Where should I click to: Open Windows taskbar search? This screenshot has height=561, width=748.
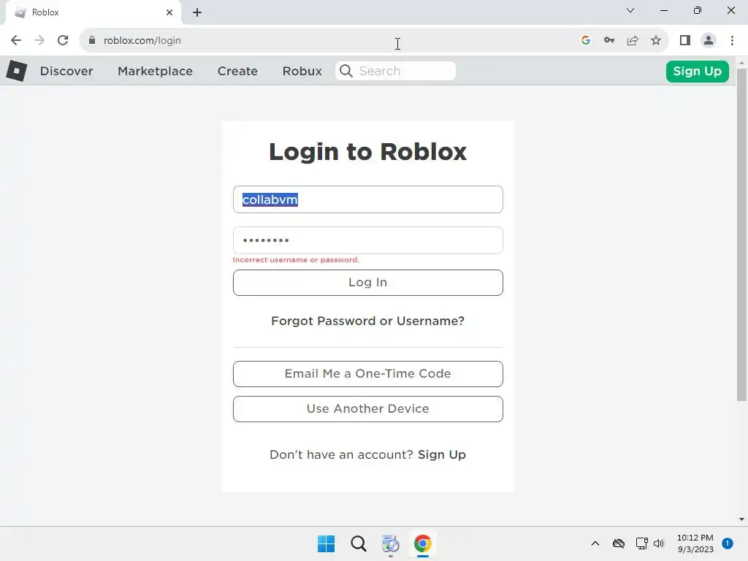click(358, 543)
